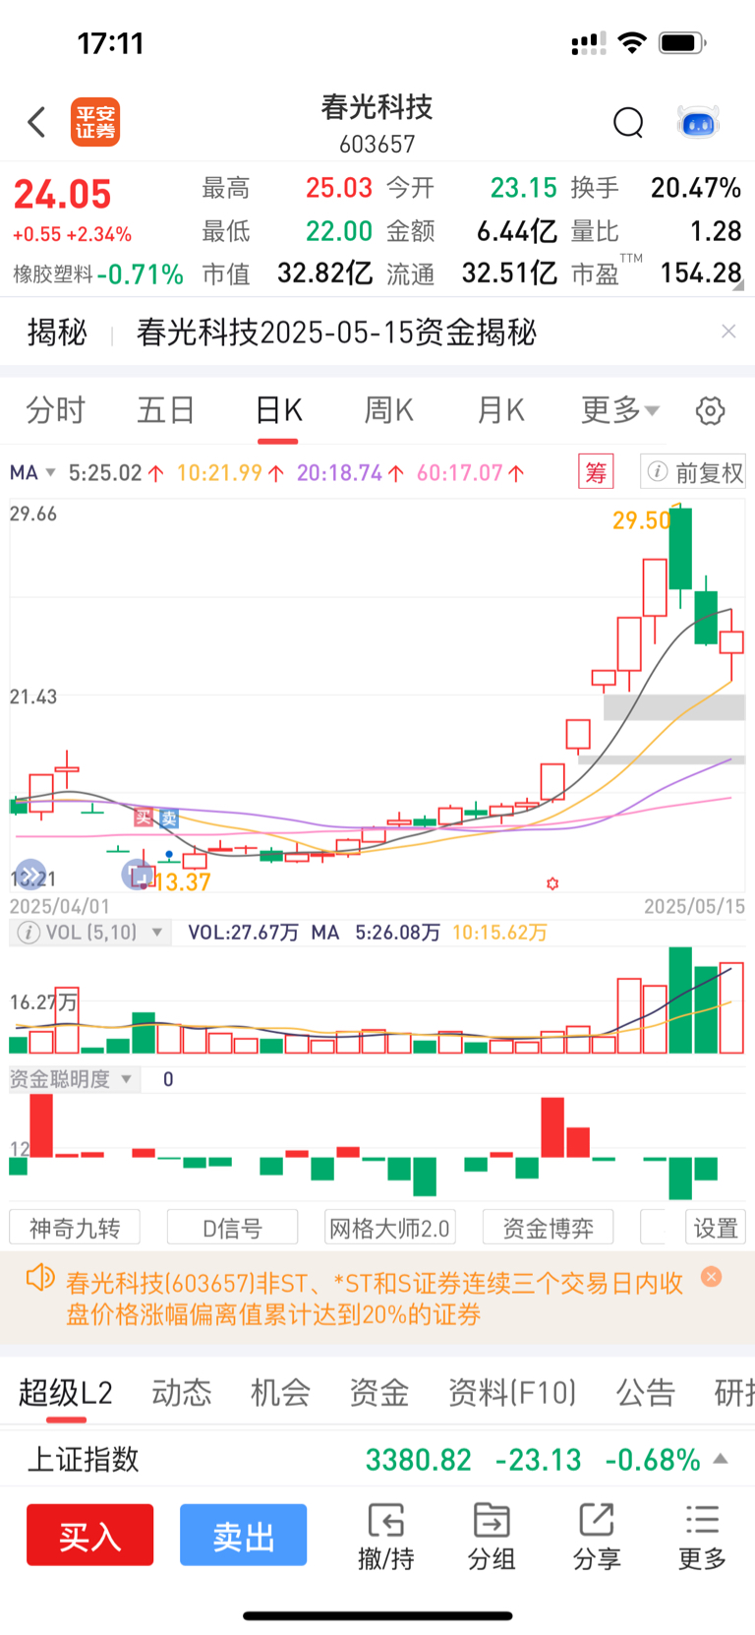
Task: Tap the tall green candlestick at the peak
Action: (x=680, y=549)
